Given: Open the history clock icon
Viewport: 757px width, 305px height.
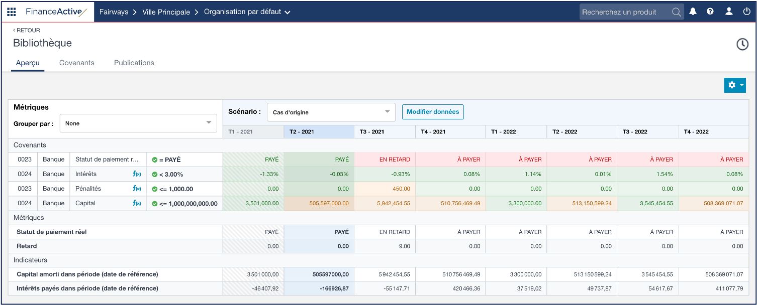Looking at the screenshot, I should (742, 44).
